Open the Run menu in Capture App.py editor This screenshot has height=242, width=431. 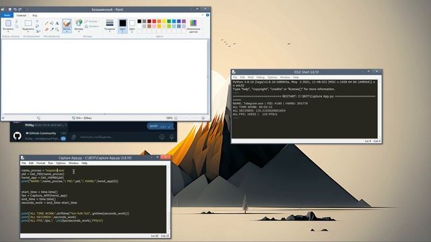point(51,163)
